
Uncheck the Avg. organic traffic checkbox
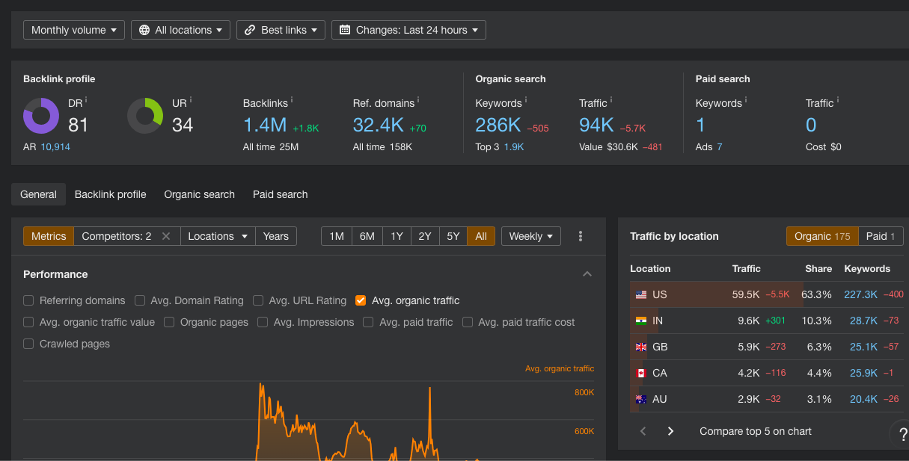(x=361, y=300)
